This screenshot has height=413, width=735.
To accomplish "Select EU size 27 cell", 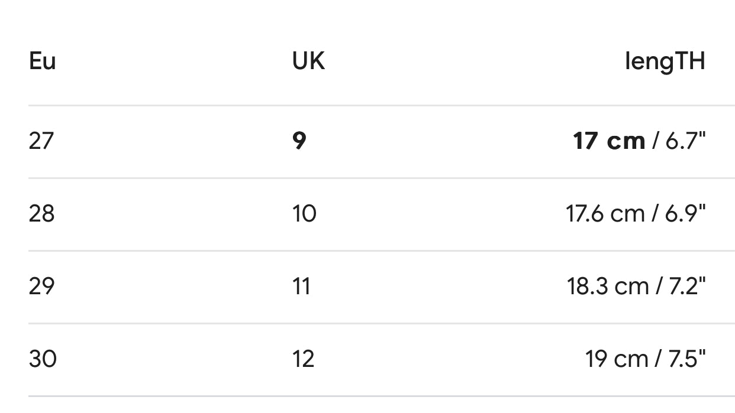I will [x=41, y=141].
